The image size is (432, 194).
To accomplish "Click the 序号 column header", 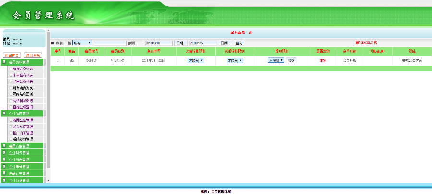I will point(58,51).
